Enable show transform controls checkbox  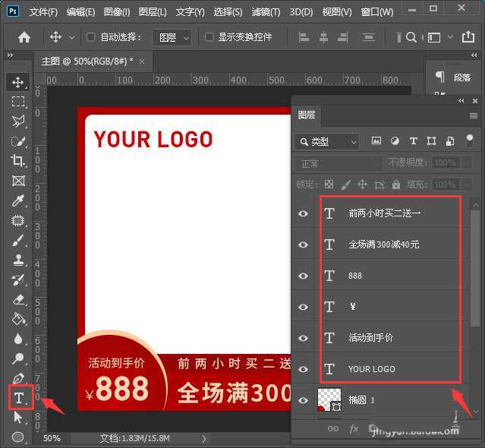(209, 37)
